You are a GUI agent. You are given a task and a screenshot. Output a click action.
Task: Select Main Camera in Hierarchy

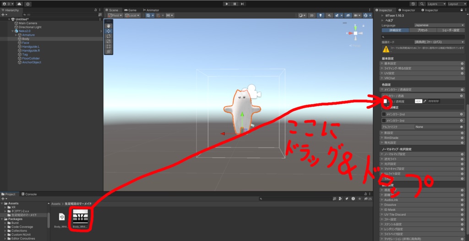tap(28, 23)
